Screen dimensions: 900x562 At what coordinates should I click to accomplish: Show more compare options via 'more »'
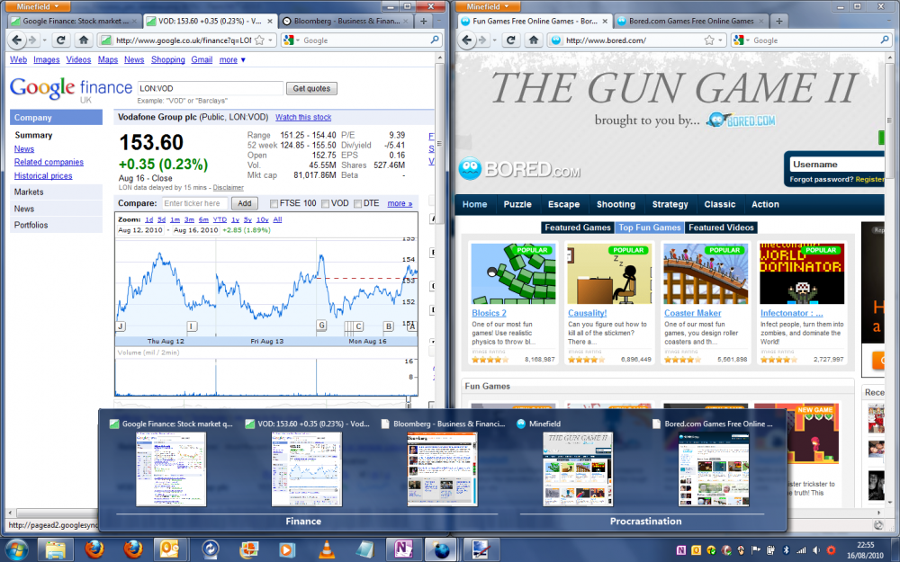[400, 203]
